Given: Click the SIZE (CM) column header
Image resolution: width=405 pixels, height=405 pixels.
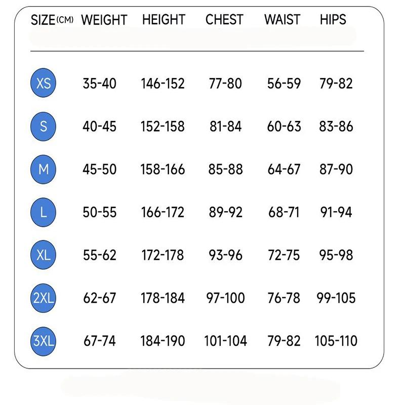Looking at the screenshot, I should pyautogui.click(x=52, y=20).
